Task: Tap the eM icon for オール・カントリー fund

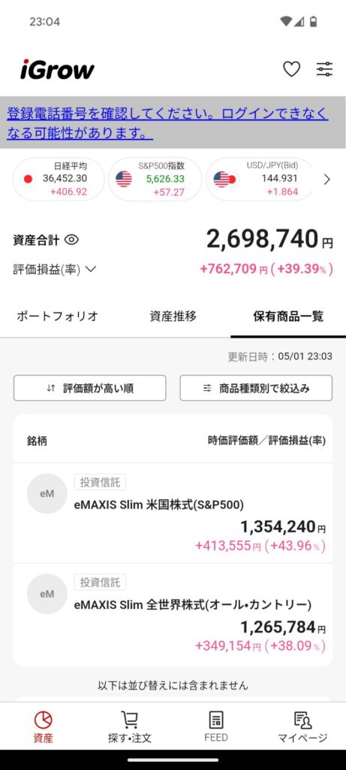Action: (47, 594)
